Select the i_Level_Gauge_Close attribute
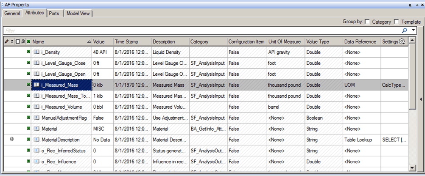The width and height of the screenshot is (425, 176). click(x=63, y=63)
